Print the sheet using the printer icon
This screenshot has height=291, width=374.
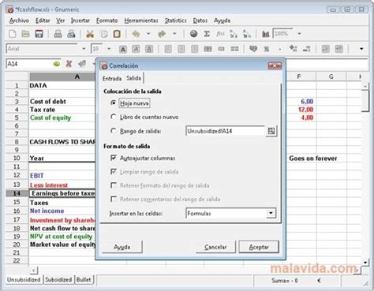[58, 34]
